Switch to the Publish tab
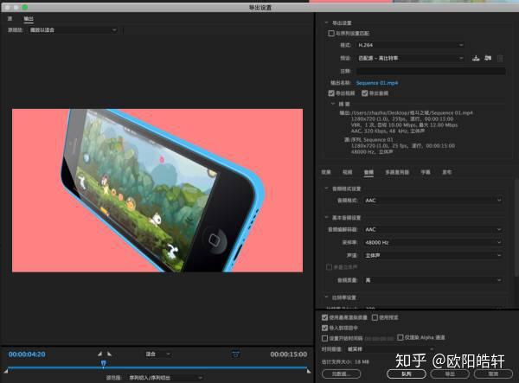The image size is (519, 383). coord(447,172)
